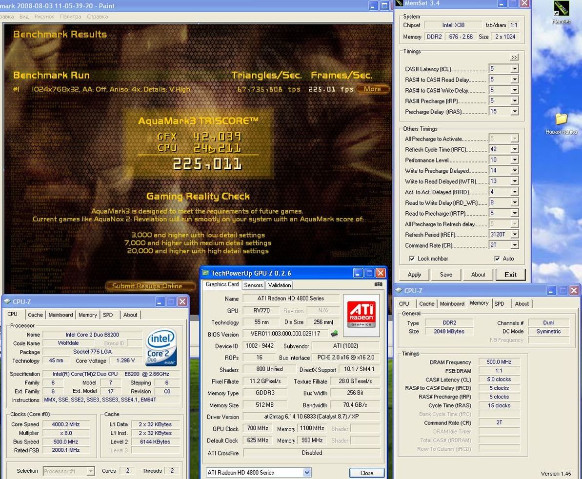Open the RAS# to CAS# Read Delay dropdown

point(515,80)
